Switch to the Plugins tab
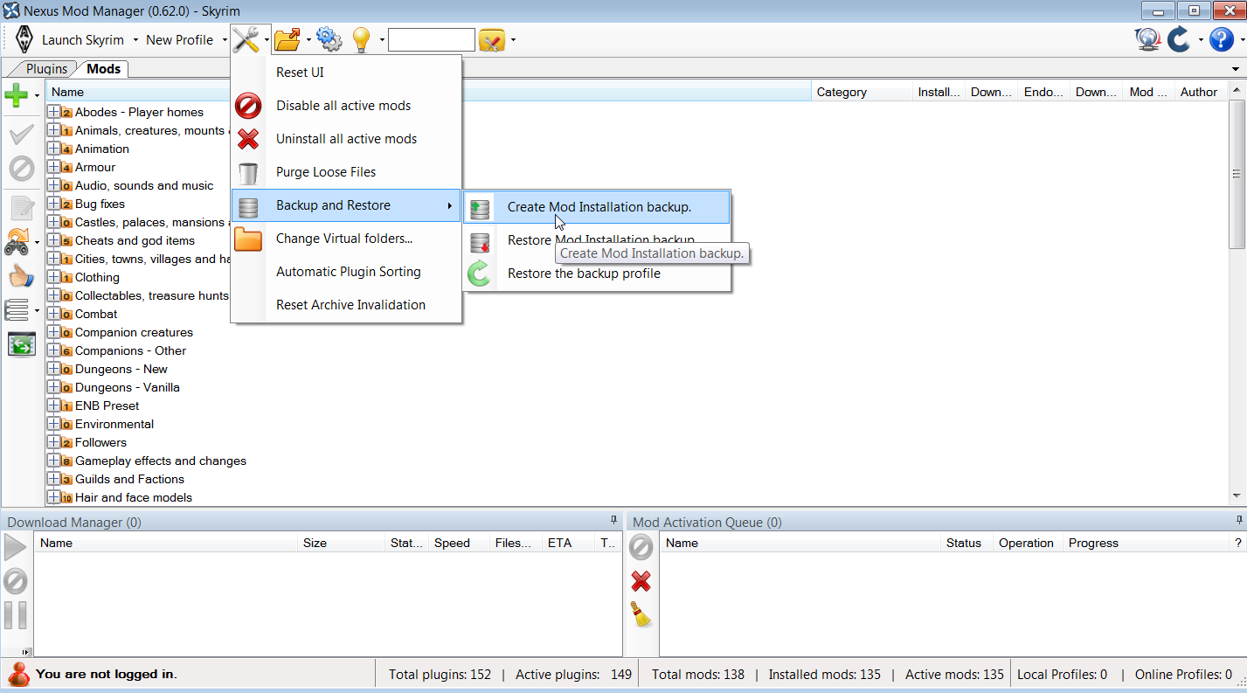1247x693 pixels. point(45,69)
